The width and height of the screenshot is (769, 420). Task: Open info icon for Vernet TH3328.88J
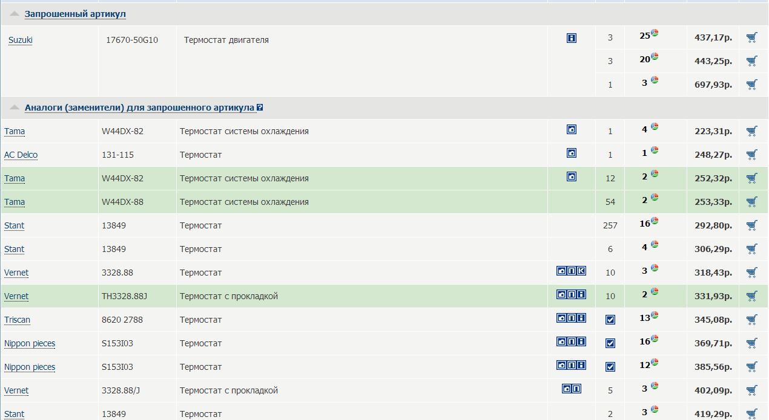pos(581,294)
